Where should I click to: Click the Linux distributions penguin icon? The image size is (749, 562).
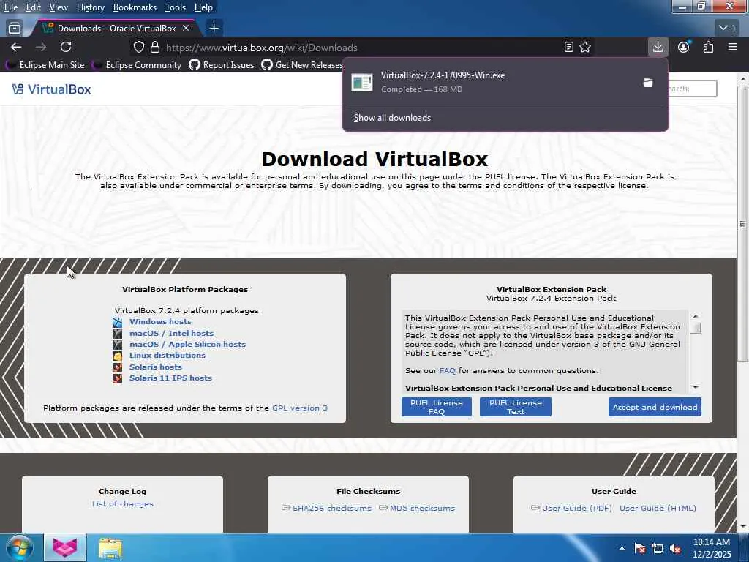117,356
